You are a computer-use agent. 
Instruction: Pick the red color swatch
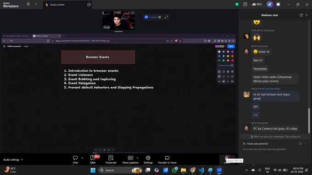pos(232,60)
